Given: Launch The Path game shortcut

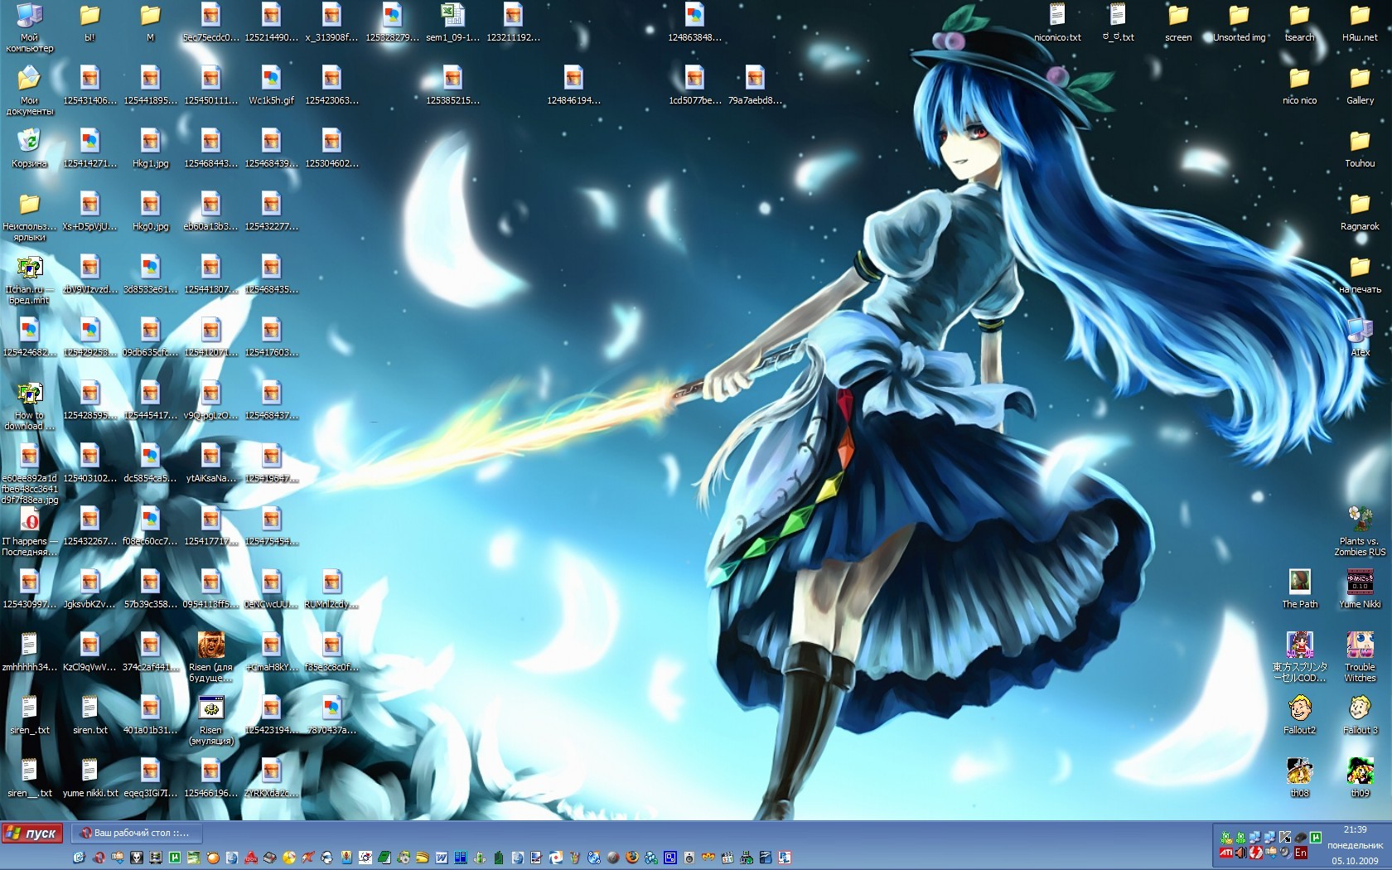Looking at the screenshot, I should (x=1299, y=588).
